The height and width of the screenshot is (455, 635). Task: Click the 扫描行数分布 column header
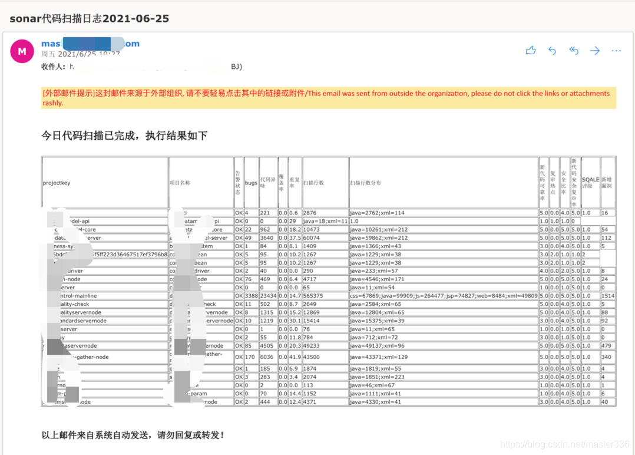[444, 183]
